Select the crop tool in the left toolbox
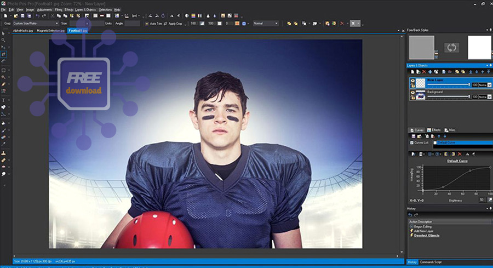The height and width of the screenshot is (268, 493). pos(3,54)
